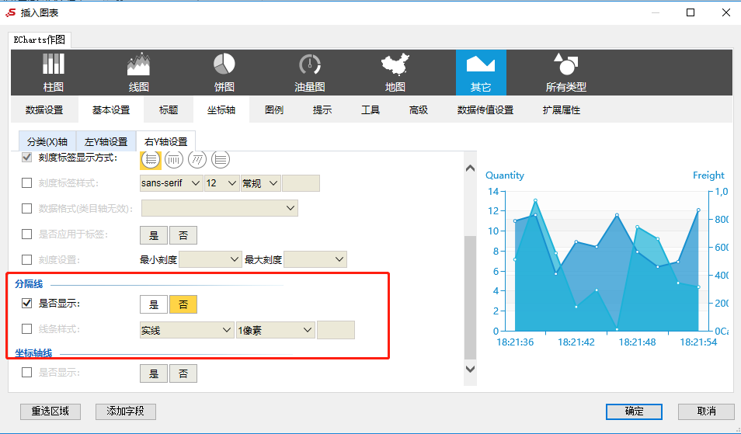
Task: Open the 数据格式 dropdown
Action: point(220,208)
